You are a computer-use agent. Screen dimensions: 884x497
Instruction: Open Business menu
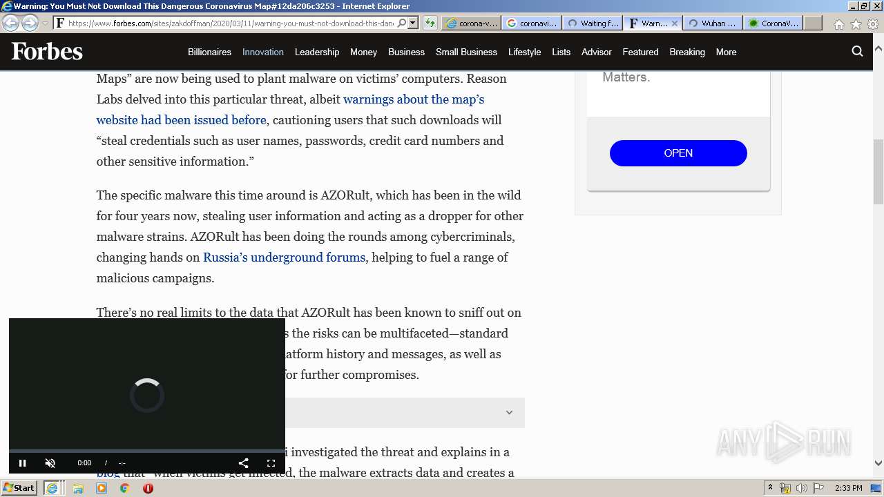(x=406, y=52)
